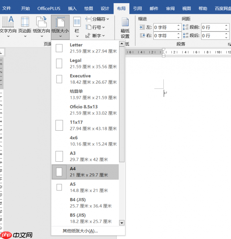Open the 页边距 margins tool
Image resolution: width=231 pixels, height=239 pixels.
tap(25, 27)
